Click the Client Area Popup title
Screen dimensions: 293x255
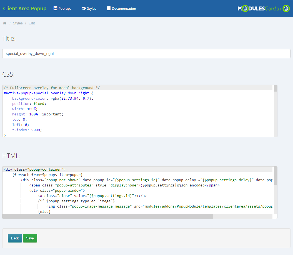[25, 8]
